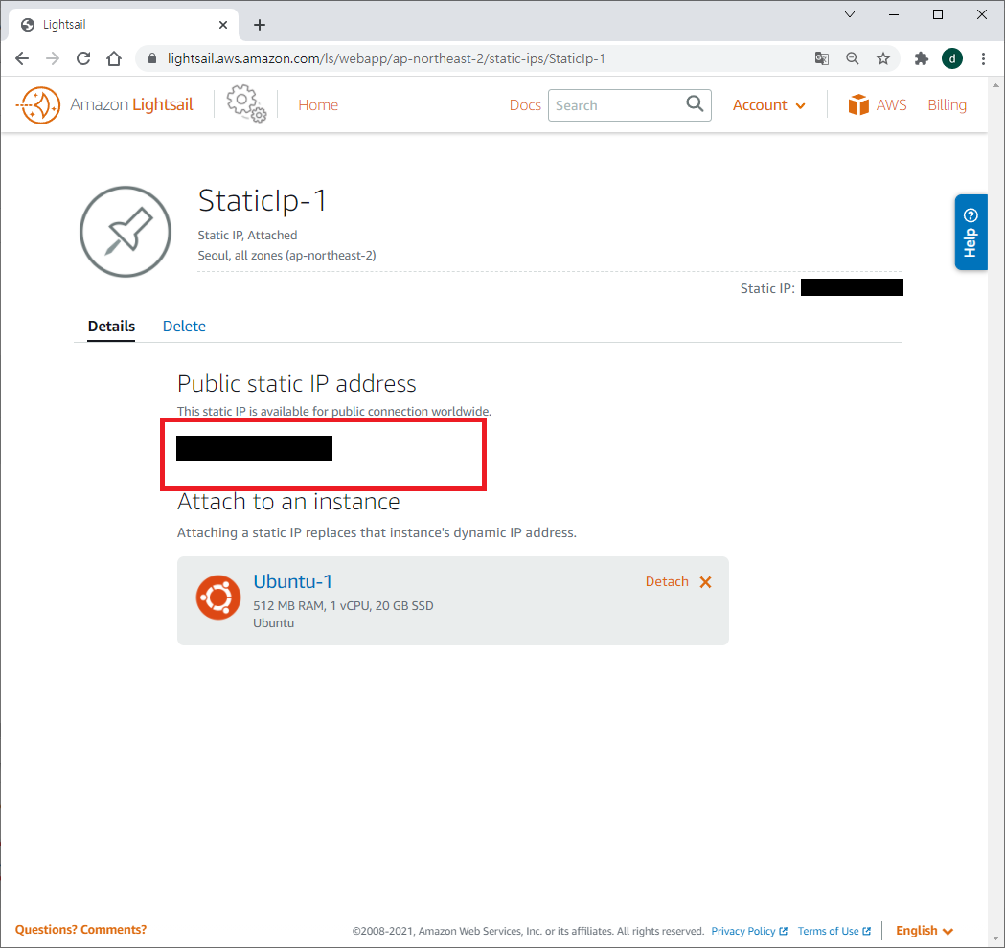Image resolution: width=1005 pixels, height=948 pixels.
Task: Click the search magnifier icon in header
Action: 695,103
